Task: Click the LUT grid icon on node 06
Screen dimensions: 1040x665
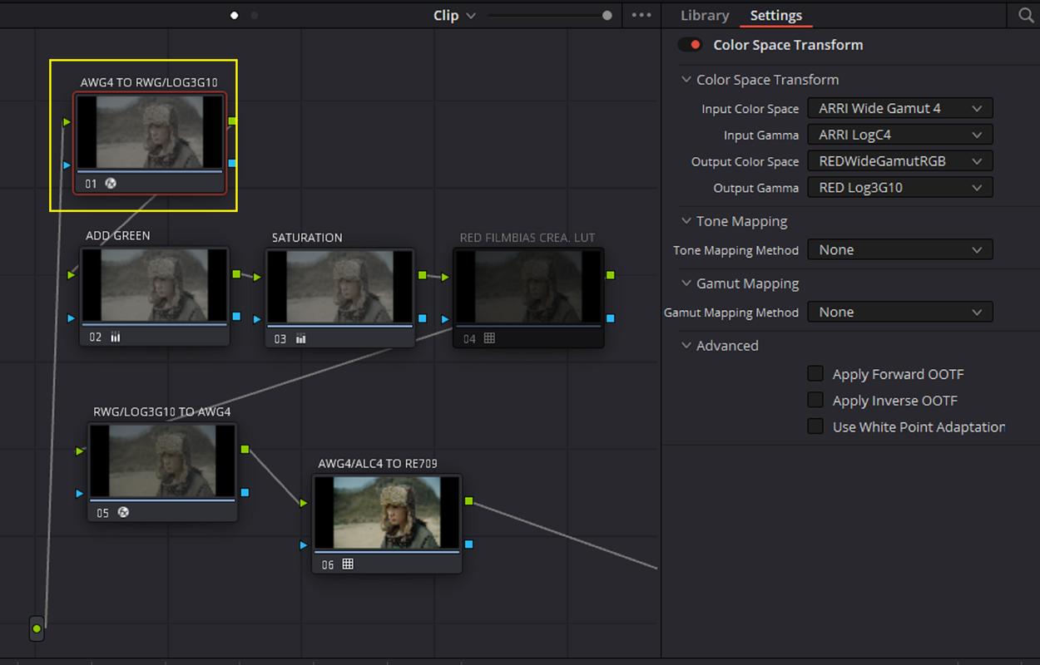Action: coord(348,564)
